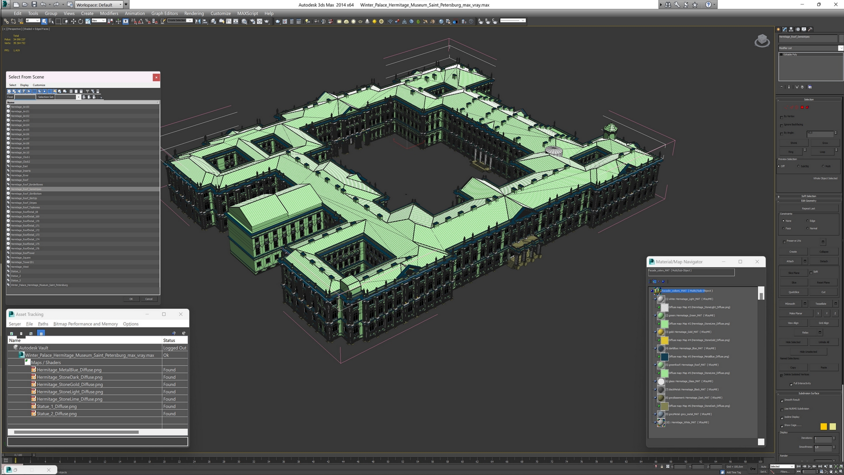Viewport: 844px width, 475px height.
Task: Click OK in Select From Scene dialog
Action: point(131,299)
